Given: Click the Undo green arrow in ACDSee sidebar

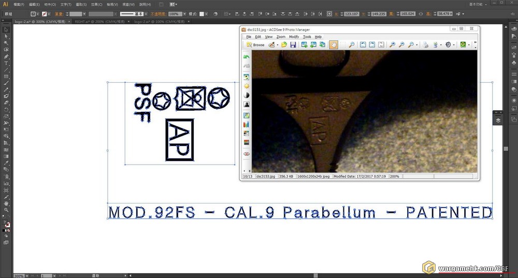Looking at the screenshot, I should (x=247, y=56).
